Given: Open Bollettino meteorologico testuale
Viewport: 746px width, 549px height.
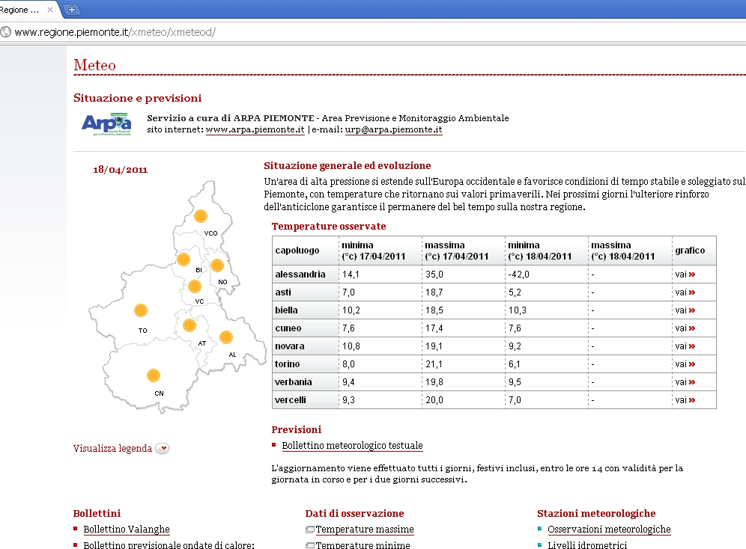Looking at the screenshot, I should [352, 446].
